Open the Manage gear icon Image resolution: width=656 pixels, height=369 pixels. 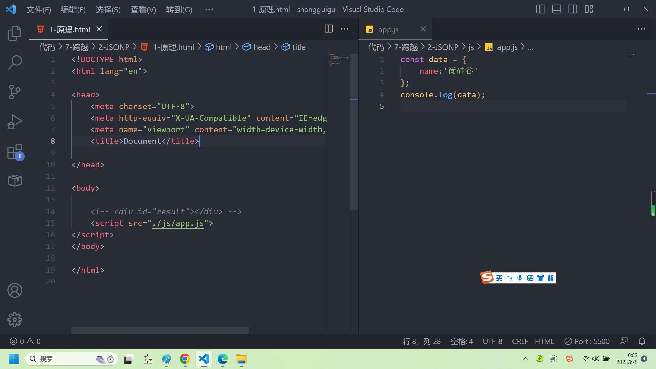(x=14, y=320)
